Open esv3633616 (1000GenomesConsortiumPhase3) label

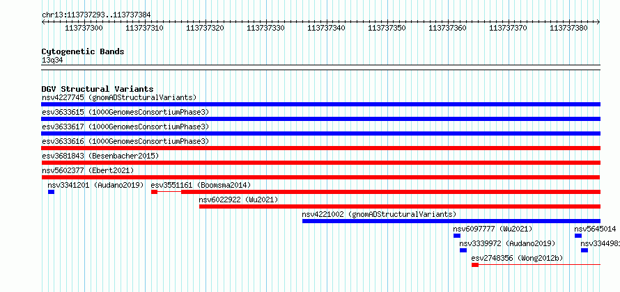click(125, 141)
